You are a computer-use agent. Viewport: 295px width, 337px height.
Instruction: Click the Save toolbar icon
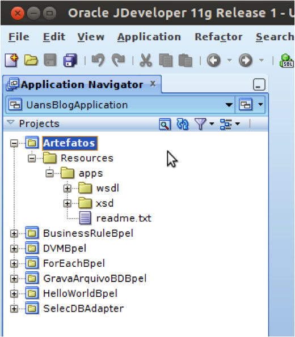pos(50,60)
